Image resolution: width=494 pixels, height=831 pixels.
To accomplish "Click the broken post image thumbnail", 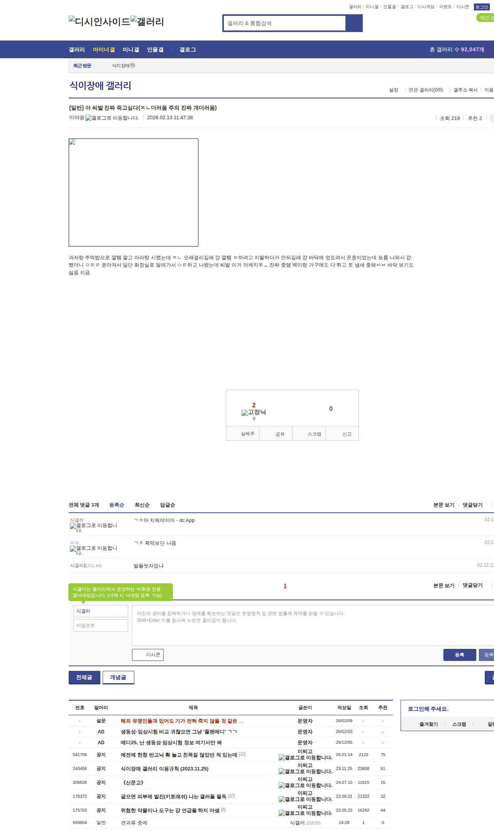I will [x=134, y=193].
